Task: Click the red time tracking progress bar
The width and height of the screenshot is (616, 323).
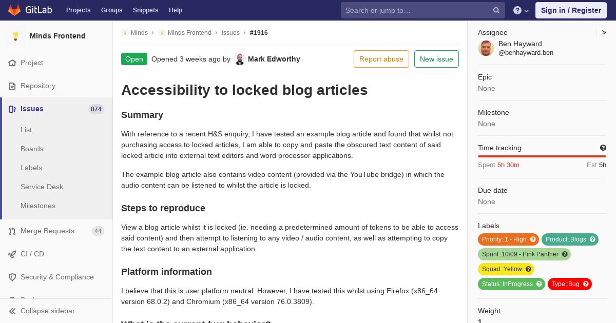Action: pyautogui.click(x=542, y=156)
